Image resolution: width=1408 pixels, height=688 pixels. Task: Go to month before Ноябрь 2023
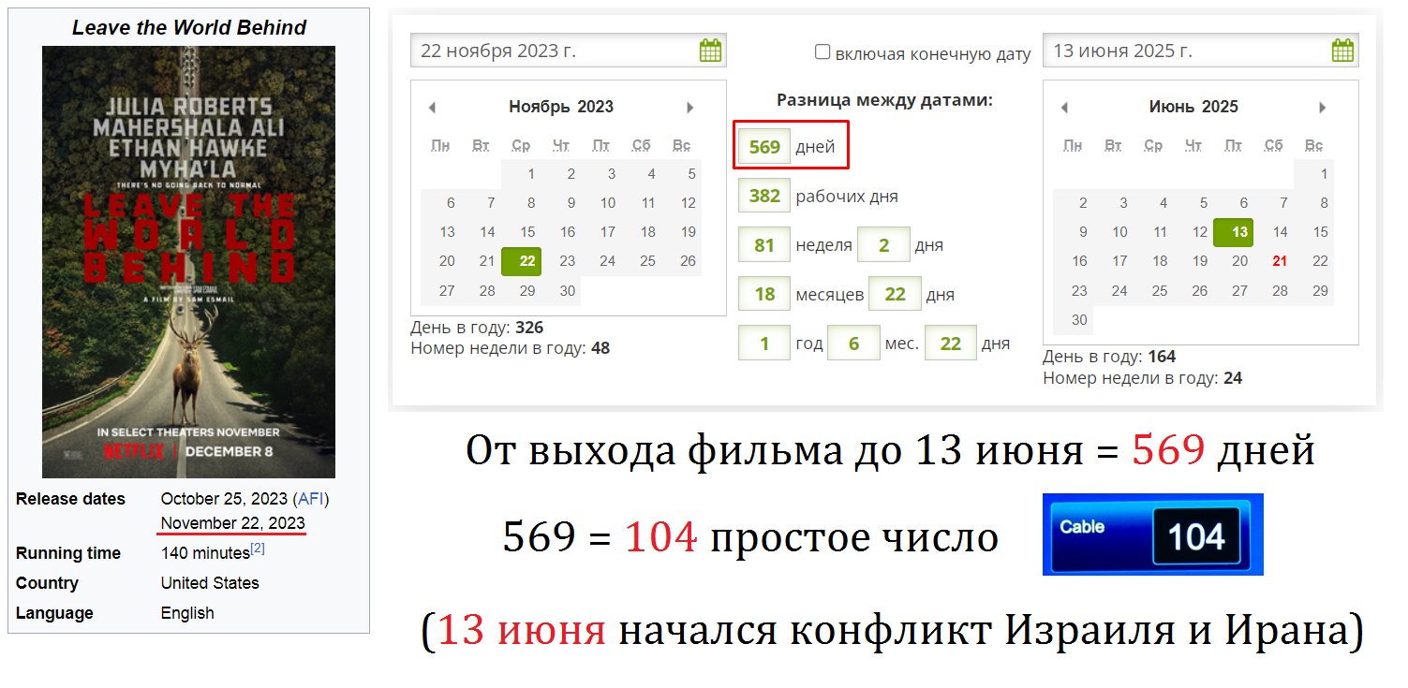tap(432, 108)
